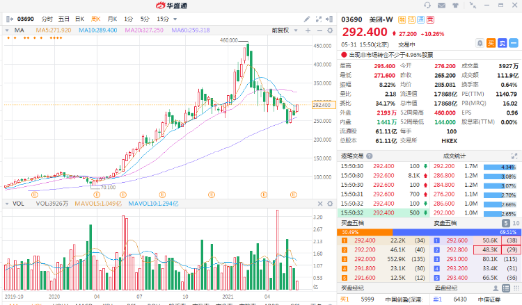Click the red 窝 warrant tag icon
The height and width of the screenshot is (305, 522).
point(430,20)
